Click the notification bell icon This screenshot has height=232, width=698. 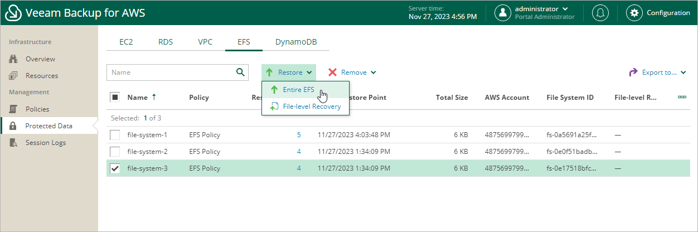(x=601, y=13)
